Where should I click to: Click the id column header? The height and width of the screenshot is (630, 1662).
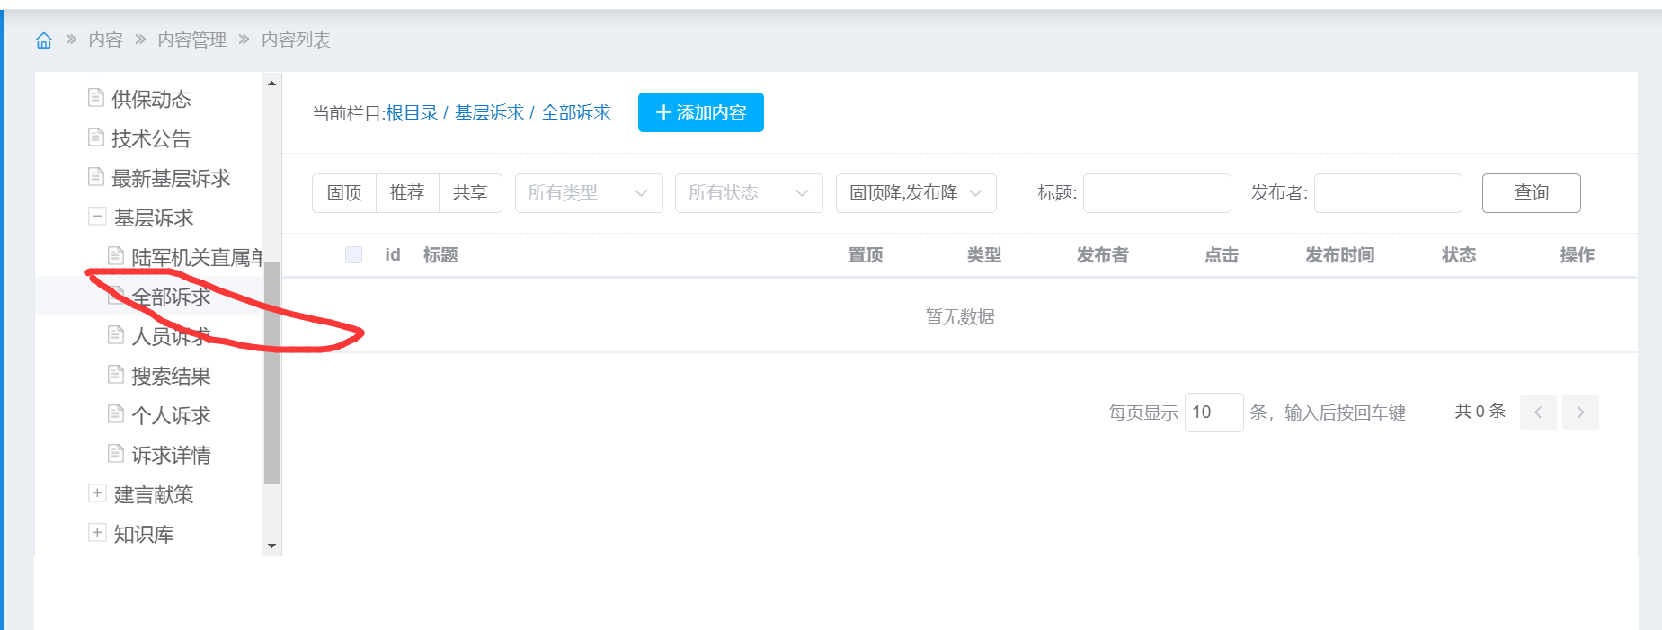(393, 255)
